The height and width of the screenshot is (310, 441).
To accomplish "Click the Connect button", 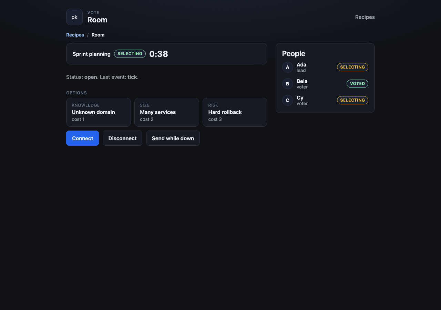I will 82,138.
